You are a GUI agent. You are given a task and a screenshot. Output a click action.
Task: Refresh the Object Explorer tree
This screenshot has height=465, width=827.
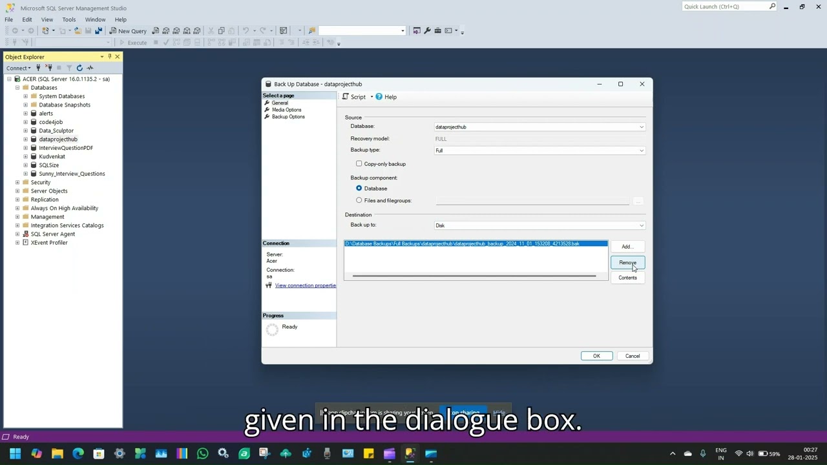click(x=79, y=68)
